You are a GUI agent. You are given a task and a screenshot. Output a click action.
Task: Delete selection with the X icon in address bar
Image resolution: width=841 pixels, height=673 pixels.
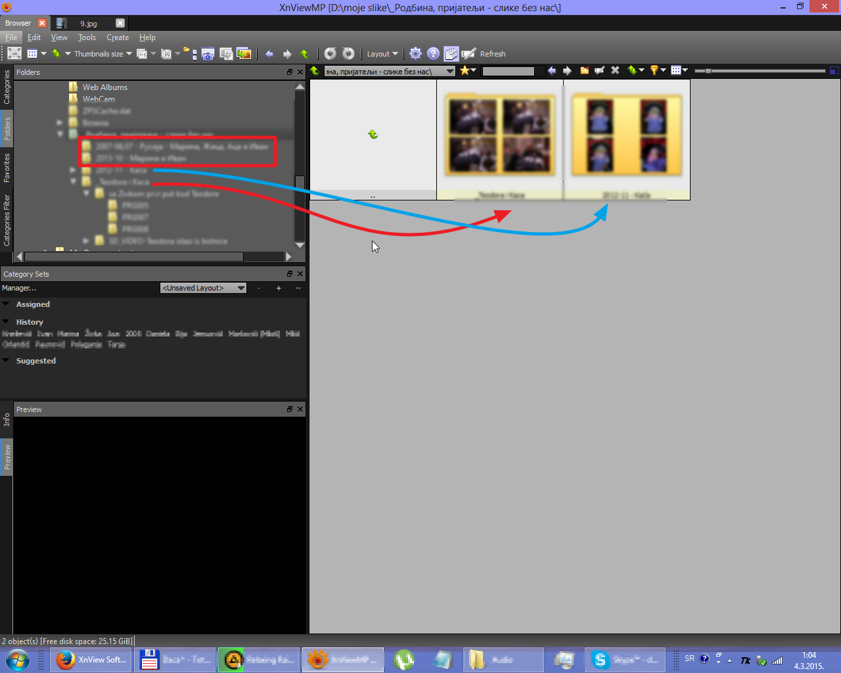[x=615, y=70]
